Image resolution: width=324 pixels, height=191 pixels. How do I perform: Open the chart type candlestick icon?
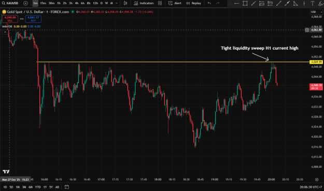(x=125, y=3)
